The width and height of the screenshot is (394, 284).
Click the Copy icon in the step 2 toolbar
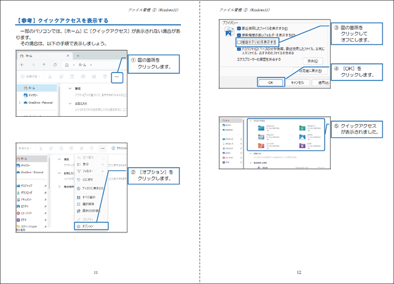51,148
